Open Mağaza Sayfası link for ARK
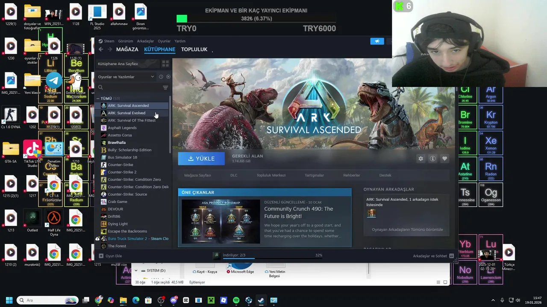Image resolution: width=547 pixels, height=307 pixels. [x=197, y=175]
